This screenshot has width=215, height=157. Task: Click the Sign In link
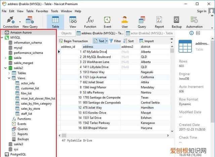tap(202, 11)
